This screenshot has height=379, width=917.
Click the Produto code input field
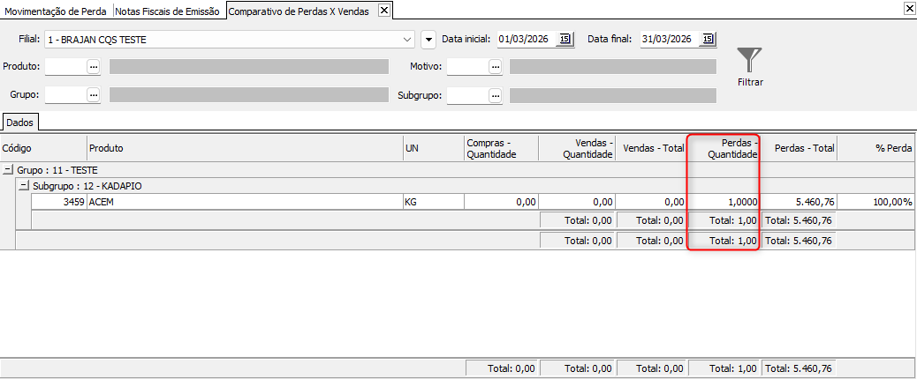(x=64, y=67)
